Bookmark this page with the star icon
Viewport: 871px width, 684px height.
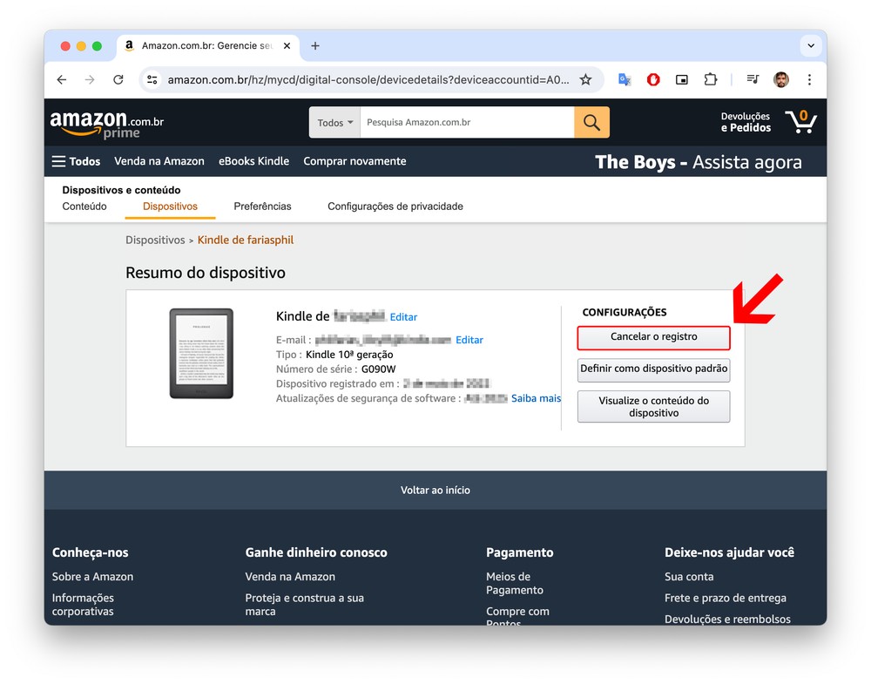[585, 79]
